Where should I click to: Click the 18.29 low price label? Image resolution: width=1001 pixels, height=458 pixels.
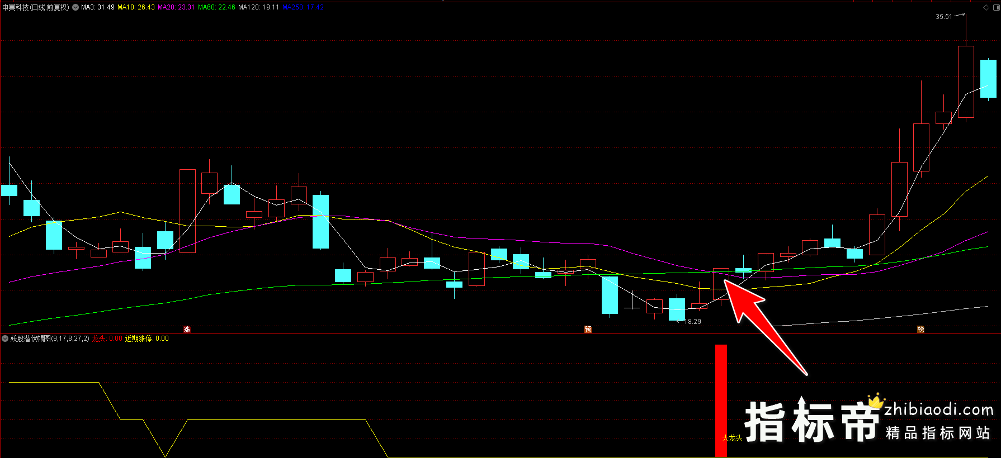tap(693, 322)
